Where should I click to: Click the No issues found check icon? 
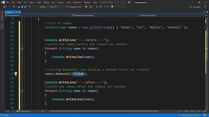pyautogui.click(x=17, y=111)
